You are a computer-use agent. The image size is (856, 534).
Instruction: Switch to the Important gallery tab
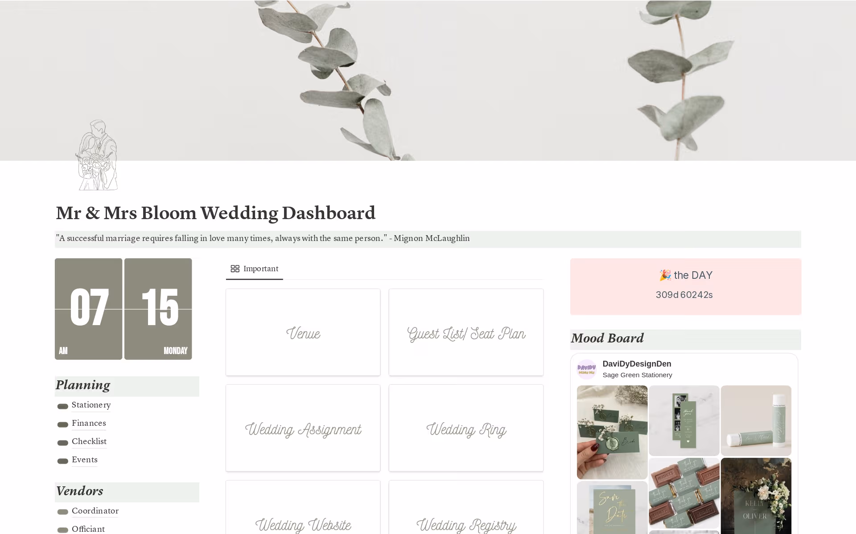coord(255,269)
